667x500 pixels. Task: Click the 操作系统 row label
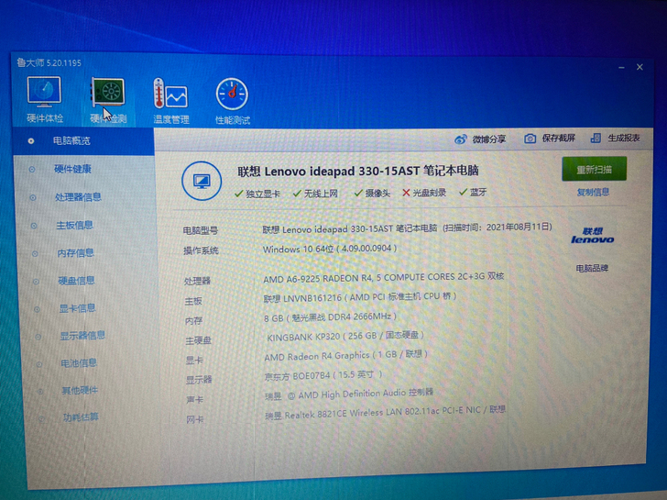click(x=201, y=250)
